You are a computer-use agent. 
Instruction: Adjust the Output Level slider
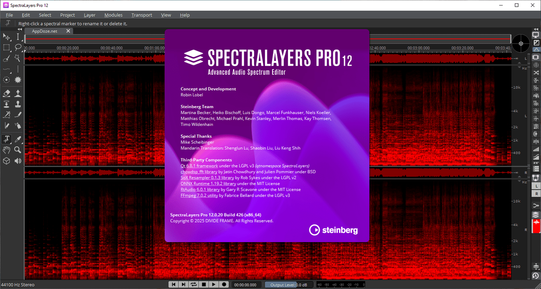[x=289, y=285]
